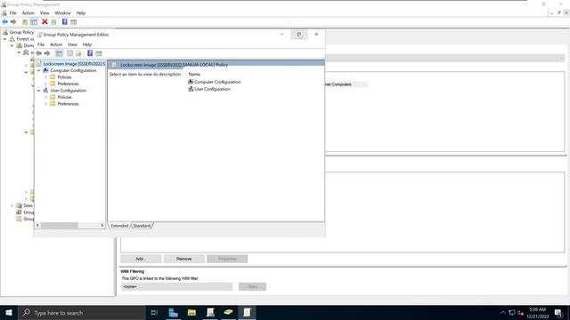Click the greyed Properties button
The image size is (570, 320).
click(x=227, y=259)
